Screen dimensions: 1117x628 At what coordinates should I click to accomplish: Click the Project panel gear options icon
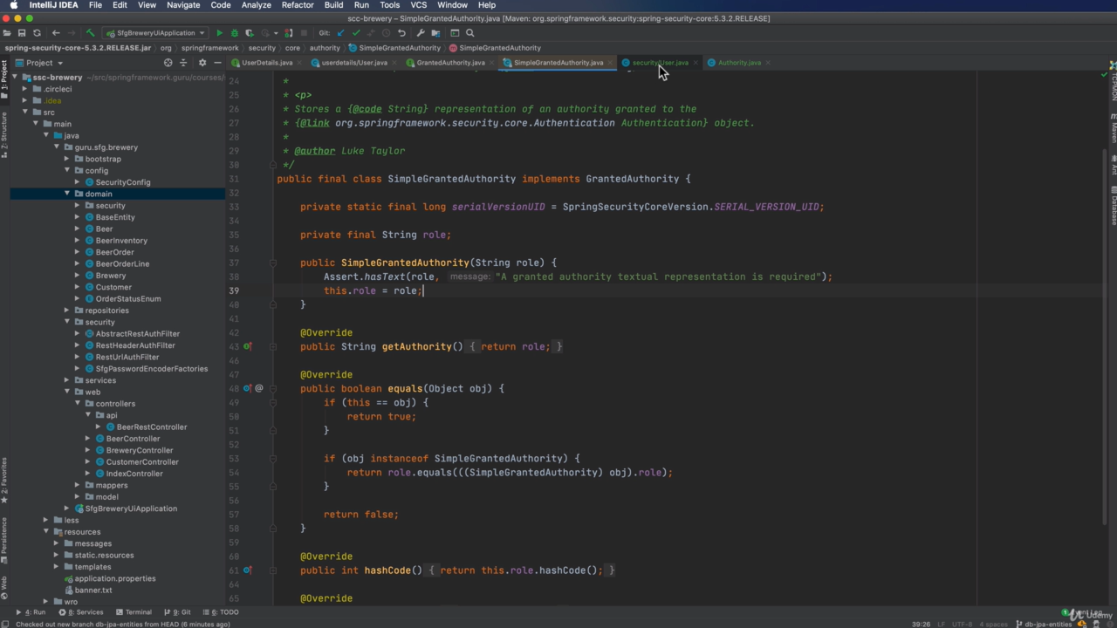202,63
